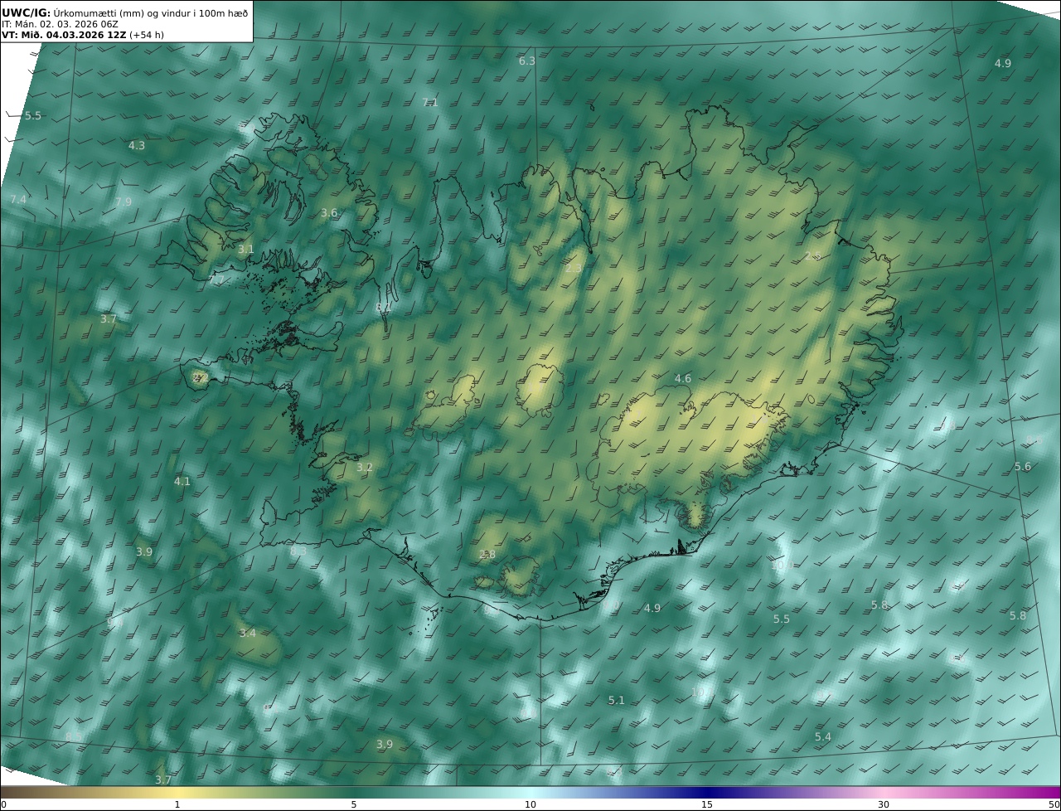Click the colorbar tick label 50
This screenshot has width=1061, height=811.
pos(1054,804)
